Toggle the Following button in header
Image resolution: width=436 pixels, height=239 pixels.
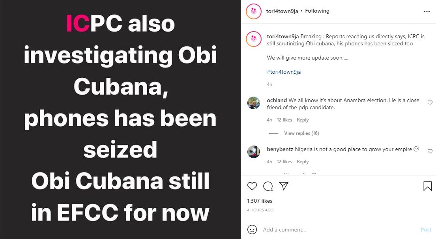pyautogui.click(x=317, y=11)
